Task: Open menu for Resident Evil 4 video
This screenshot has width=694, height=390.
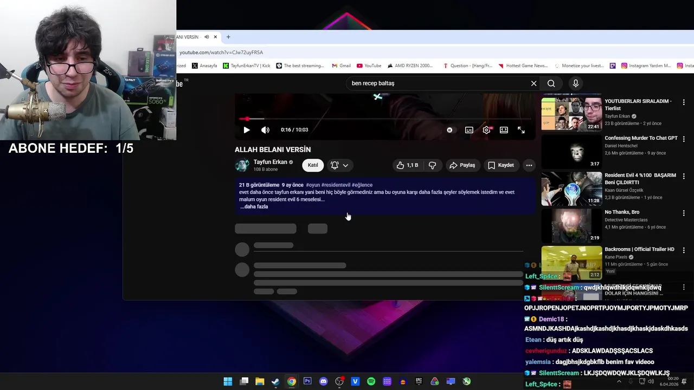Action: point(684,176)
